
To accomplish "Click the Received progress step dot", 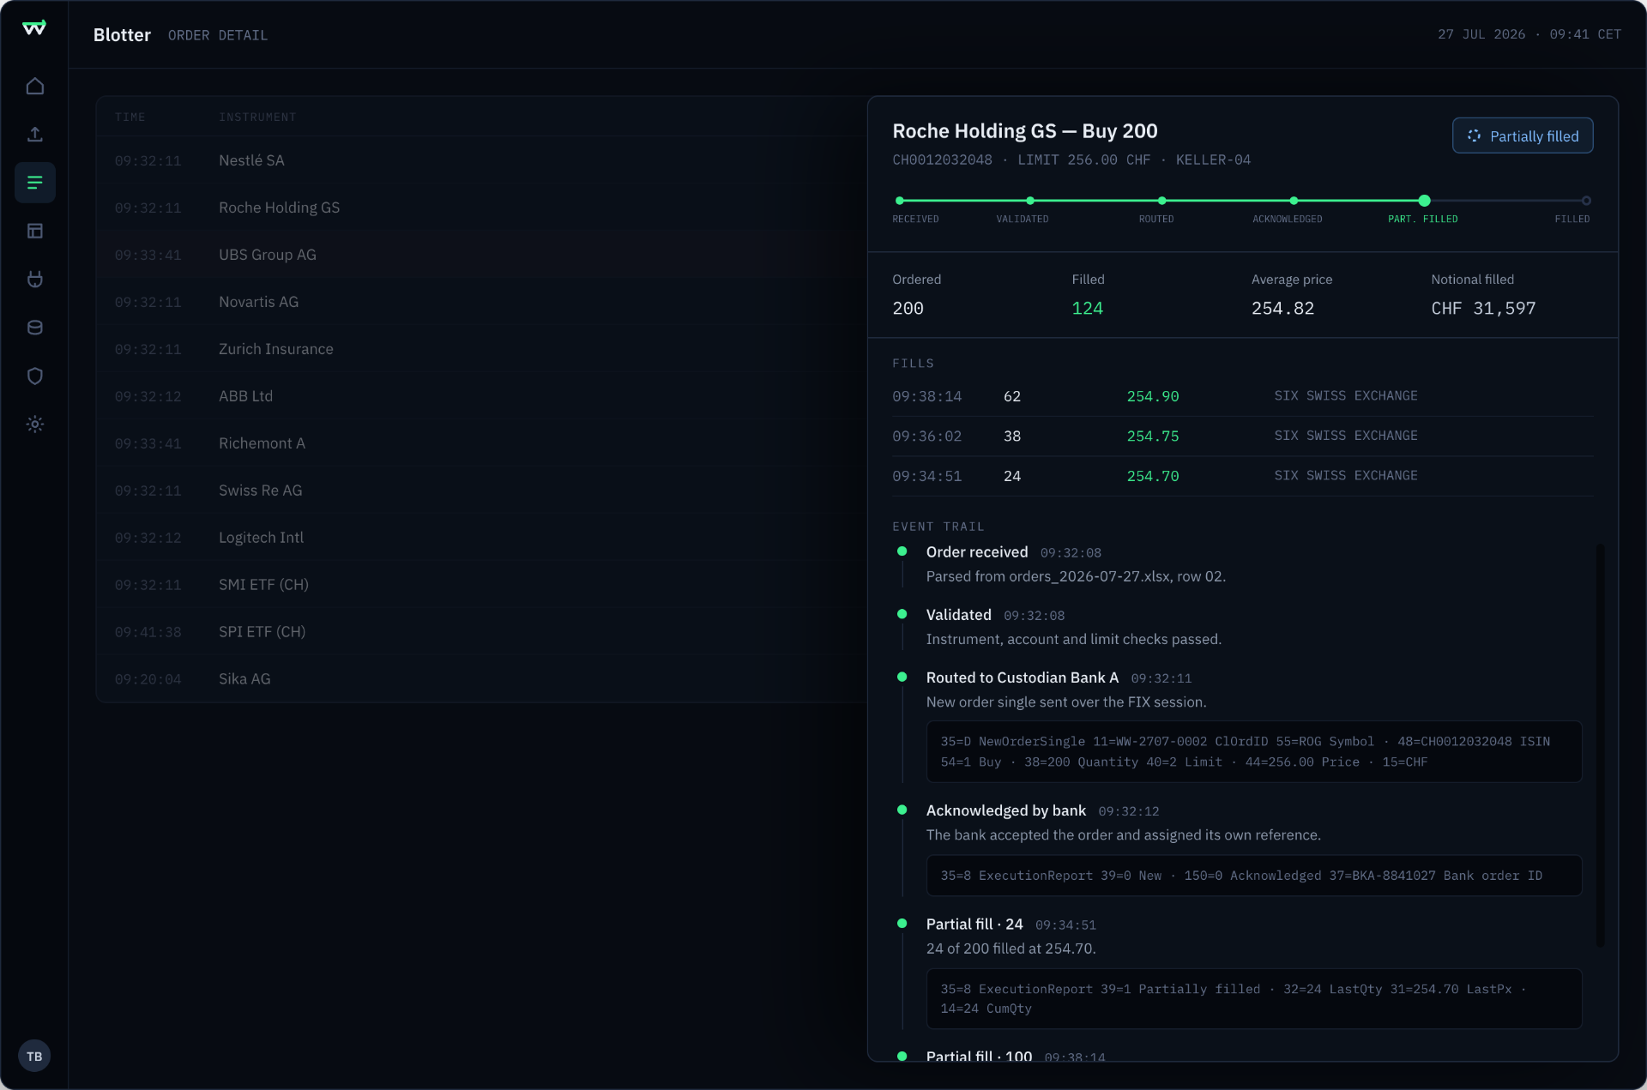I will (x=900, y=201).
